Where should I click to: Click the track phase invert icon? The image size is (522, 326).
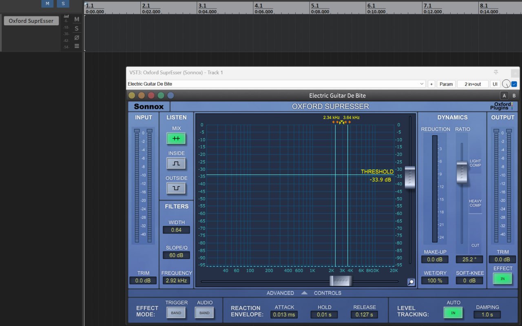pyautogui.click(x=77, y=37)
